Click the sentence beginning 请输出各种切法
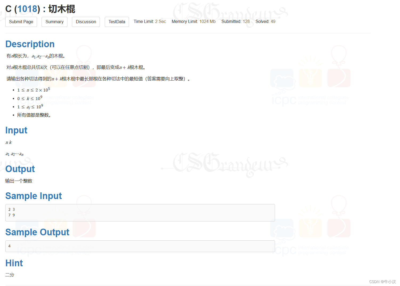 coord(98,79)
